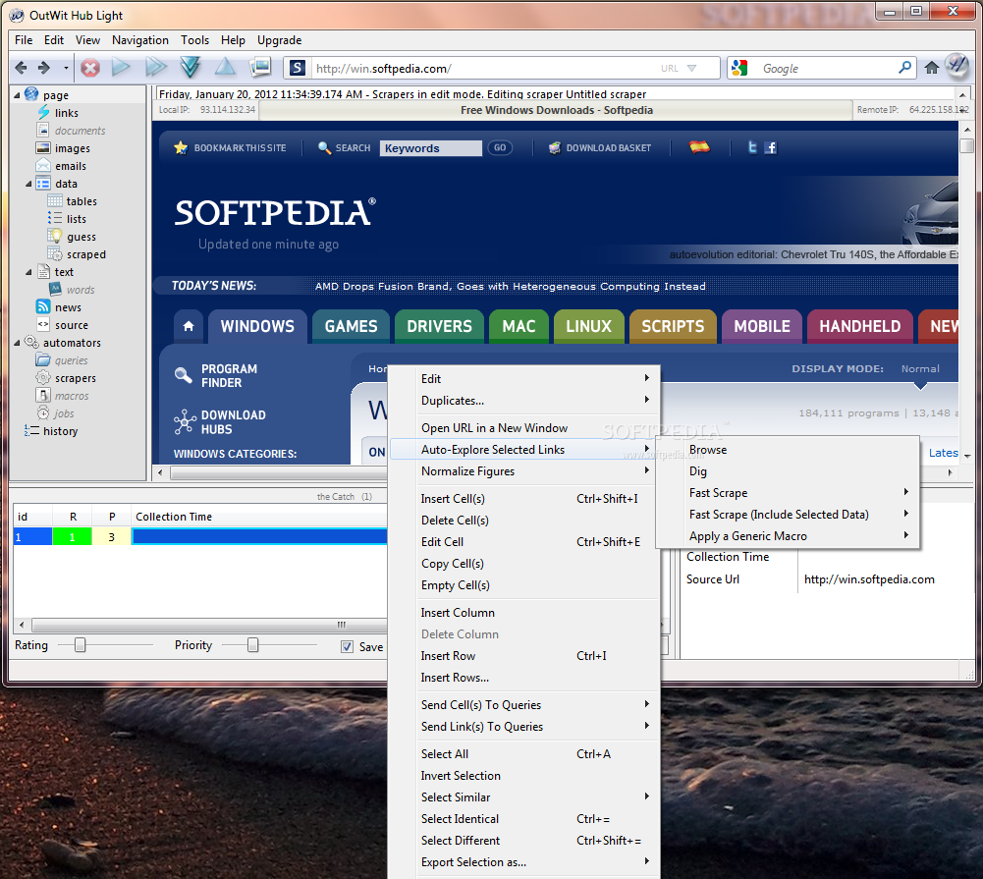The width and height of the screenshot is (983, 879).
Task: Collapse the automators tree node
Action: click(17, 343)
